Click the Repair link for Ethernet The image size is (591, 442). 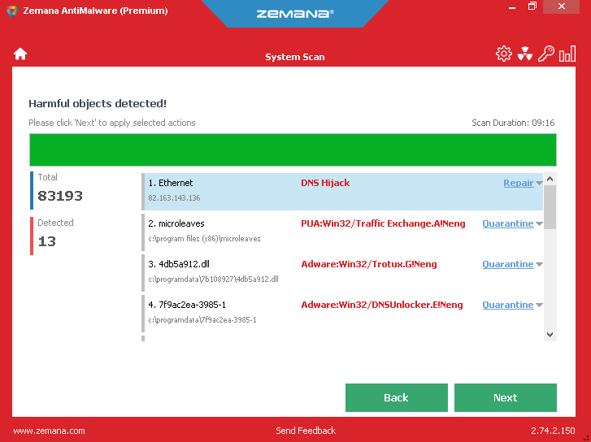[519, 183]
